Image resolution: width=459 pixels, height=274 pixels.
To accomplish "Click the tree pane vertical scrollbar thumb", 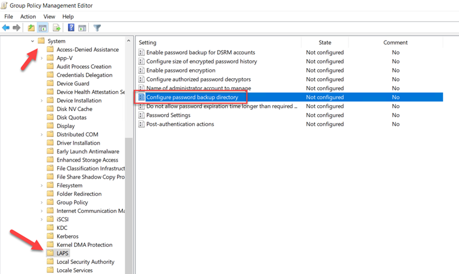I will tap(128, 205).
